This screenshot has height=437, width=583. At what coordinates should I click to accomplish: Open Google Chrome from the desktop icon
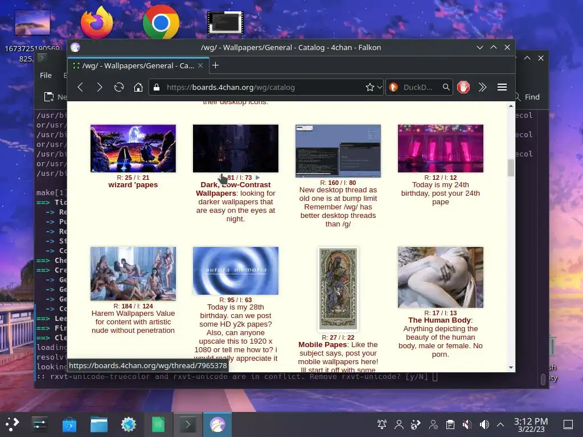coord(161,22)
